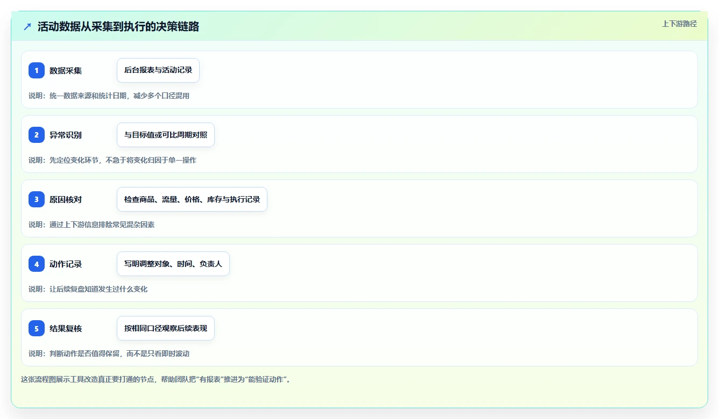Image resolution: width=719 pixels, height=419 pixels.
Task: Select the 写明调整对象、时间、负责人 chip
Action: coord(173,264)
